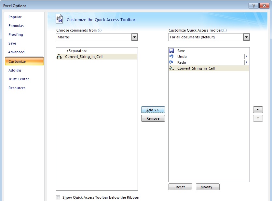Click the info icon next to Customize Quick Access Toolbar
Image resolution: width=272 pixels, height=201 pixels.
(225, 30)
